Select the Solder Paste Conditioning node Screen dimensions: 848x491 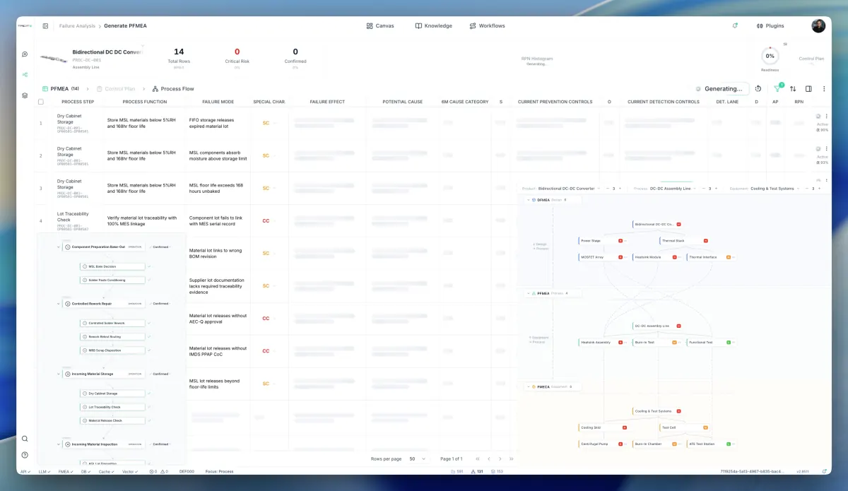tap(112, 280)
